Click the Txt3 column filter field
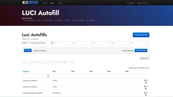The height and width of the screenshot is (97, 173). point(97,76)
